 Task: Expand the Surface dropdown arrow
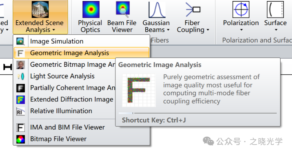point(276,30)
